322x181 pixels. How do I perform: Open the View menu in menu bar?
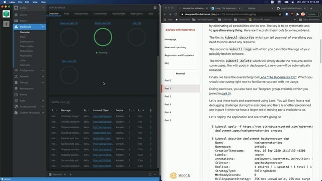35,2
